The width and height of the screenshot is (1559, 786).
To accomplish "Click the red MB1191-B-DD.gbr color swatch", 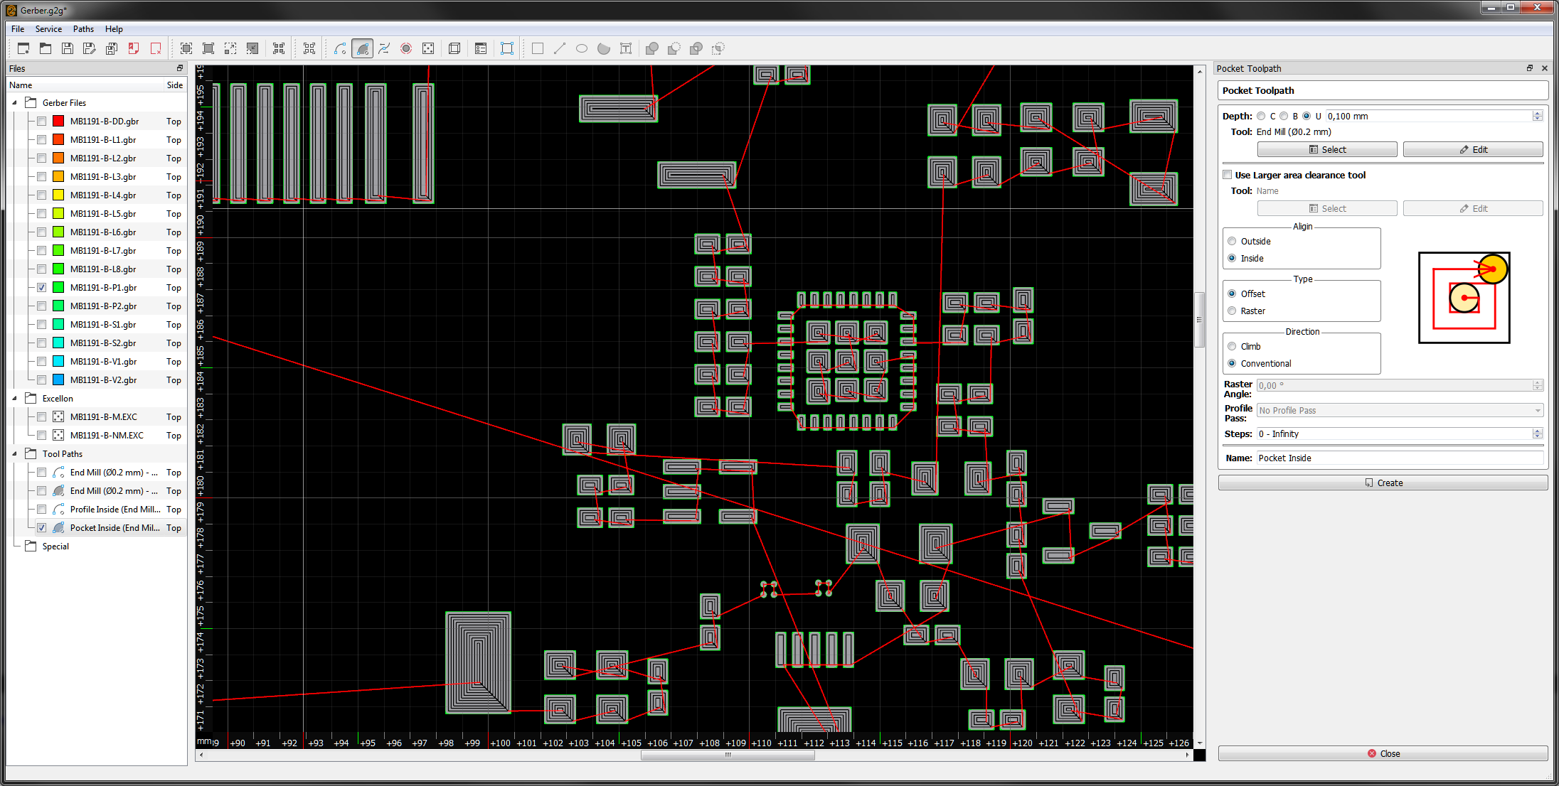I will (x=59, y=122).
